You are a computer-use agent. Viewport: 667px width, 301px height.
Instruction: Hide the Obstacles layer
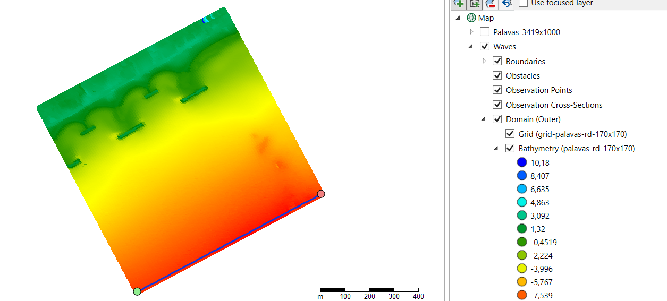497,76
